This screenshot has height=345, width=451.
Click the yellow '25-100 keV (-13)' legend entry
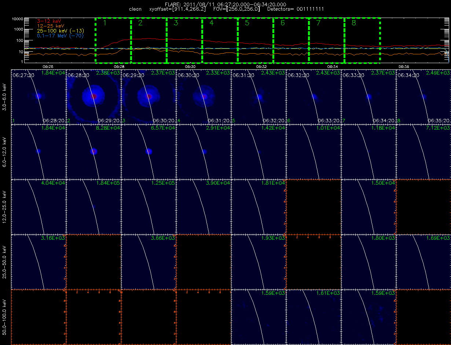click(60, 31)
